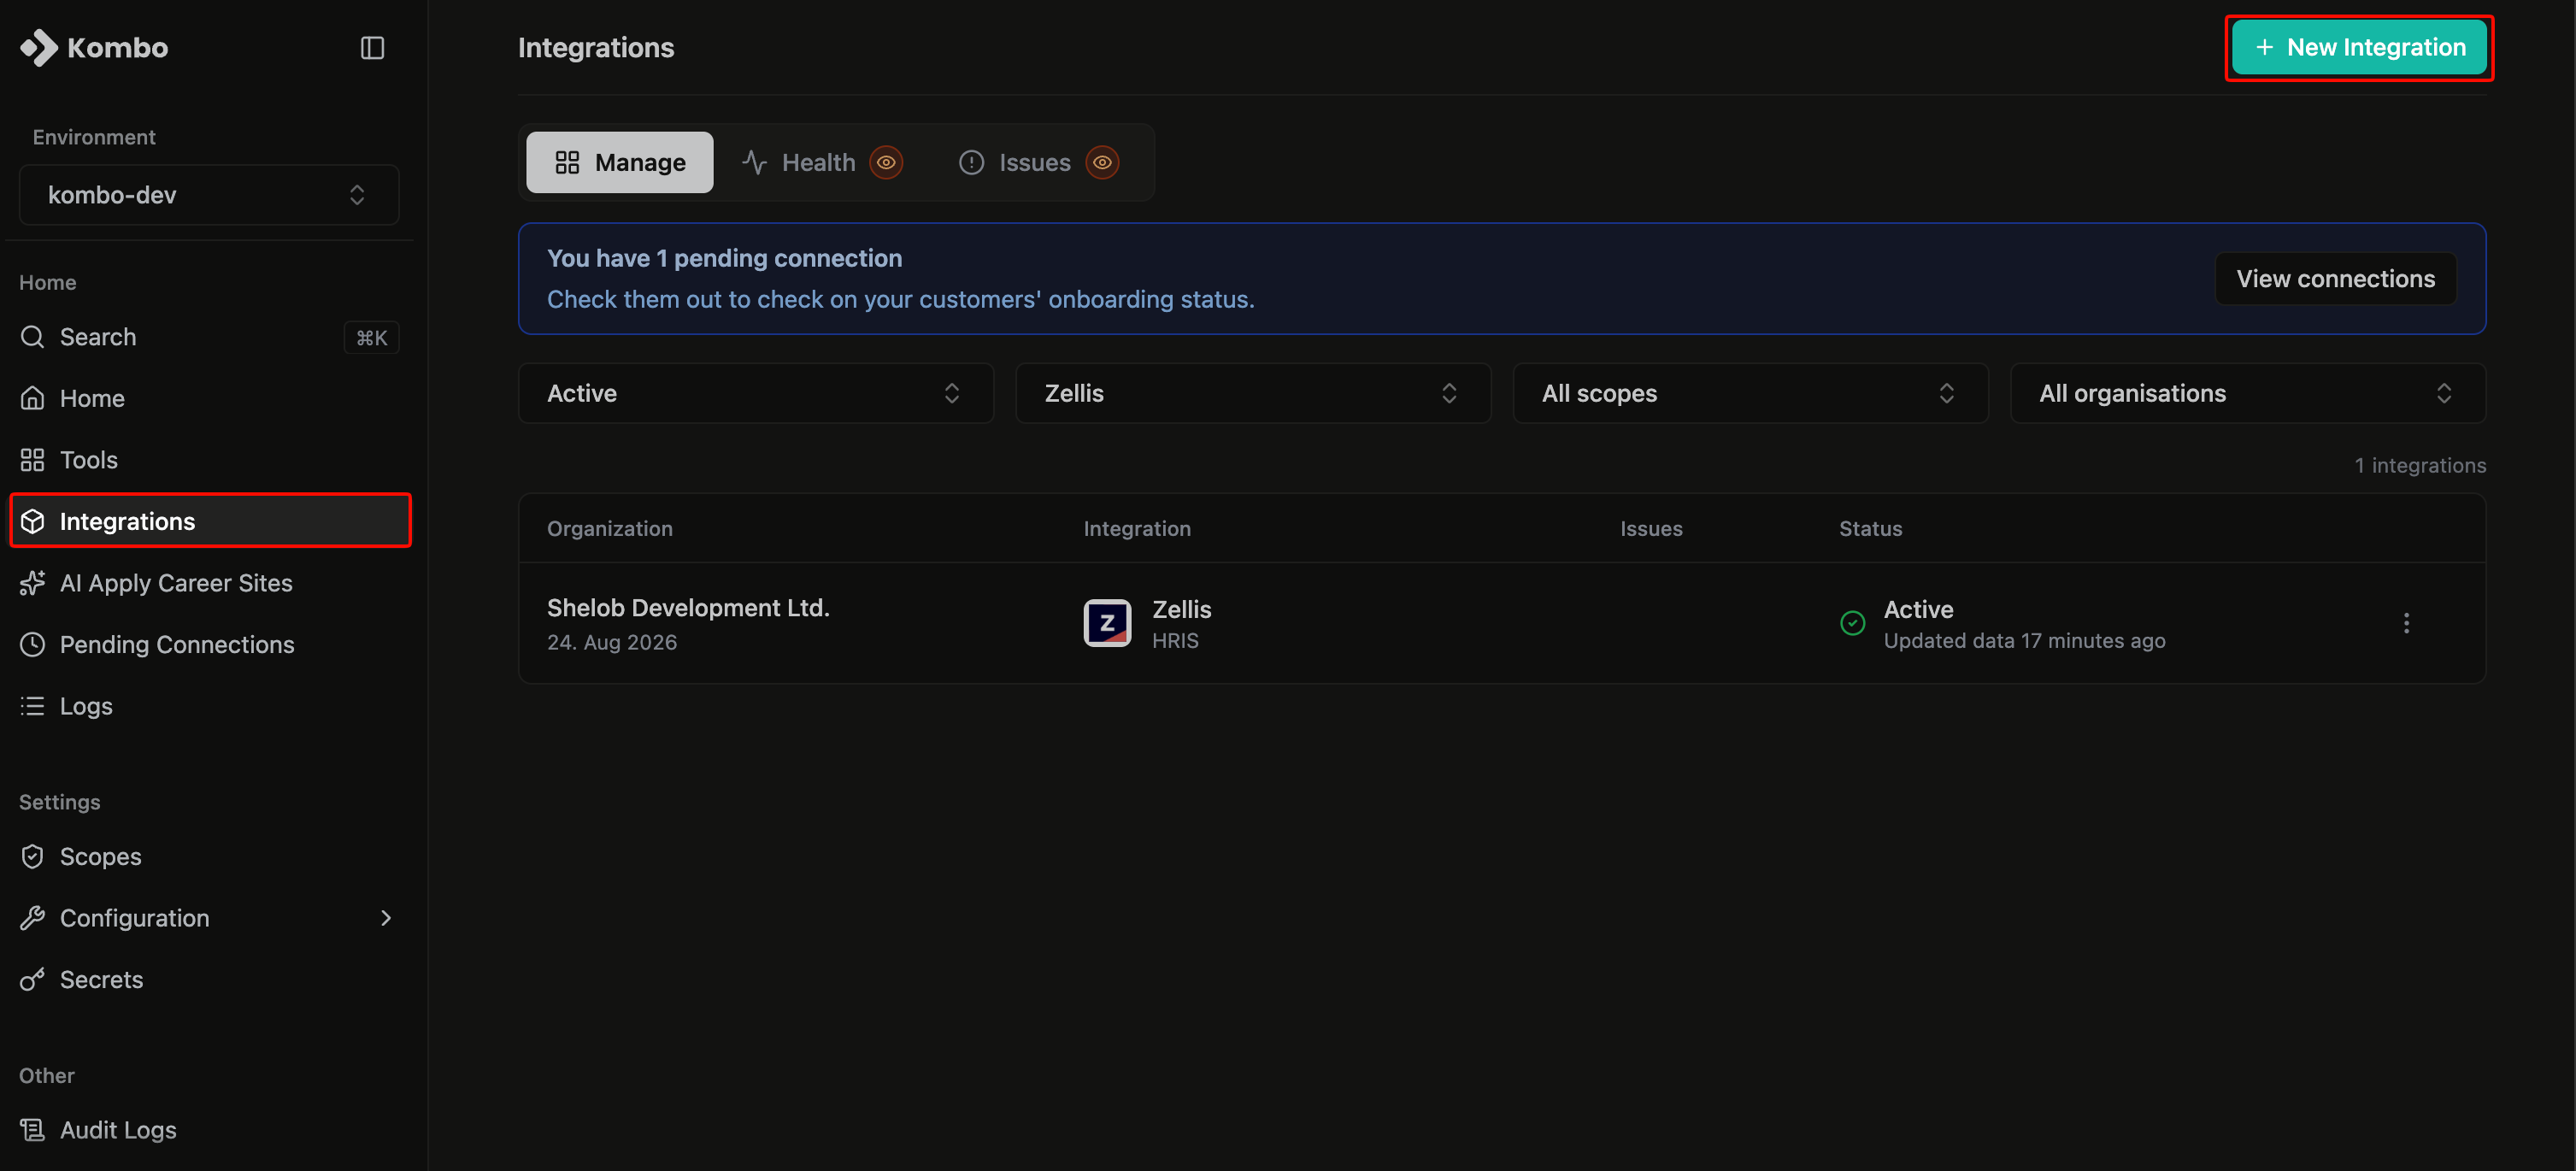This screenshot has height=1171, width=2576.
Task: Switch to the Manage tab
Action: tap(620, 162)
